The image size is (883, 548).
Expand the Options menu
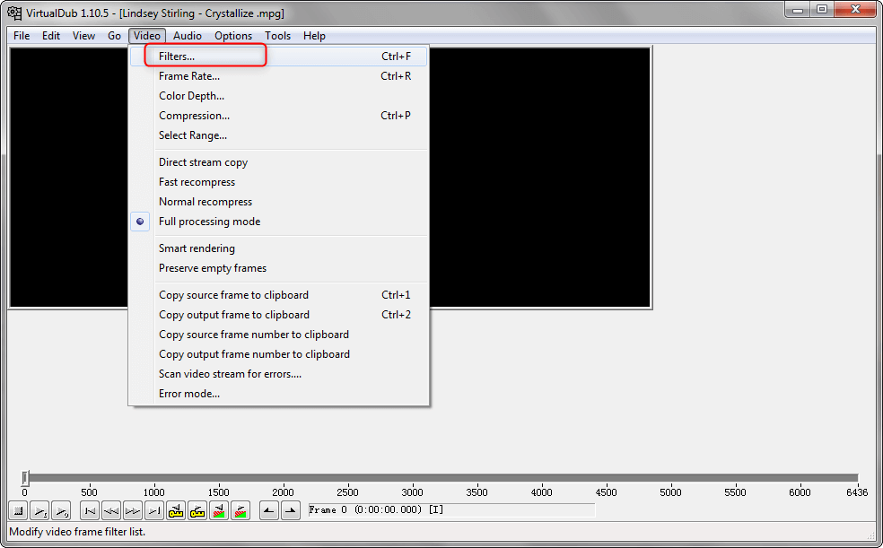tap(233, 36)
